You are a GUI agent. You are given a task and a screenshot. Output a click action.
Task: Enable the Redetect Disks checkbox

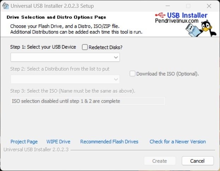tap(85, 47)
